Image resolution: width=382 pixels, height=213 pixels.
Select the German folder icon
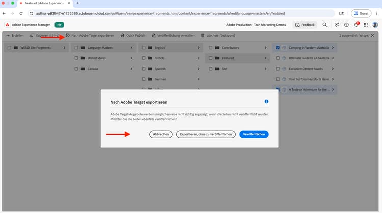(x=150, y=79)
